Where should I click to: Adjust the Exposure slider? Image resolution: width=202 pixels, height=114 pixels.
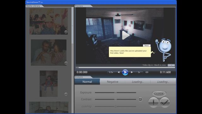click(116, 92)
